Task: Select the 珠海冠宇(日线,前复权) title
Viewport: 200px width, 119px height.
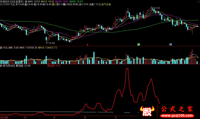Action: (12, 2)
